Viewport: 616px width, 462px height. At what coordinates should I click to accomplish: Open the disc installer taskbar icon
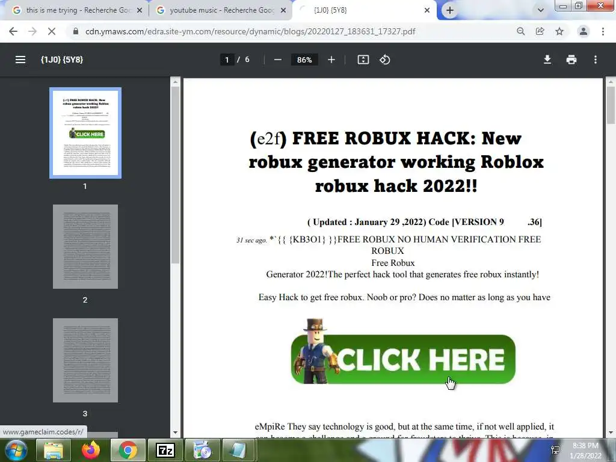point(202,450)
